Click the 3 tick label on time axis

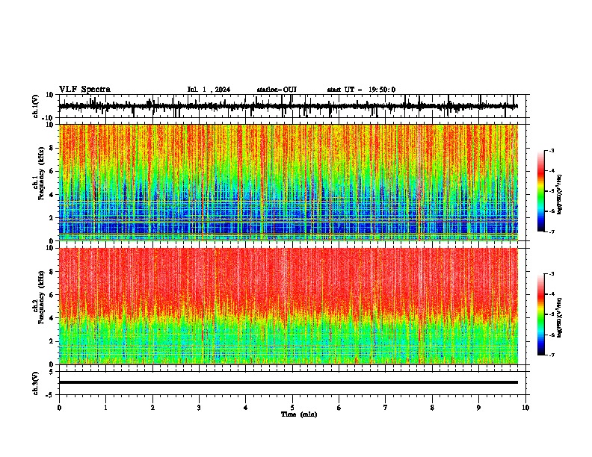point(199,408)
